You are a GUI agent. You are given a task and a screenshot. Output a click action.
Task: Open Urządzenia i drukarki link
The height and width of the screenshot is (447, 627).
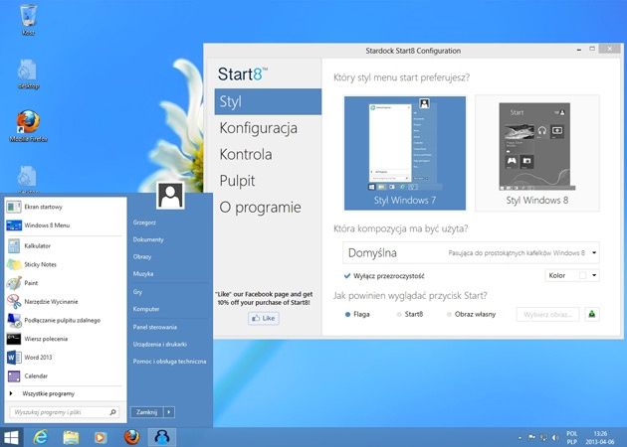point(160,344)
